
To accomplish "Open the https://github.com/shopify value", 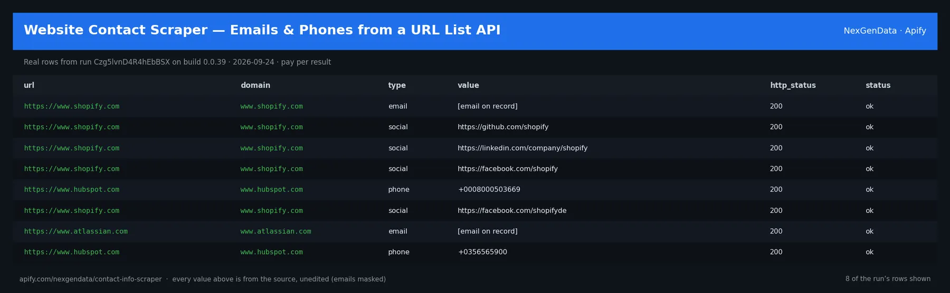I will pyautogui.click(x=503, y=127).
